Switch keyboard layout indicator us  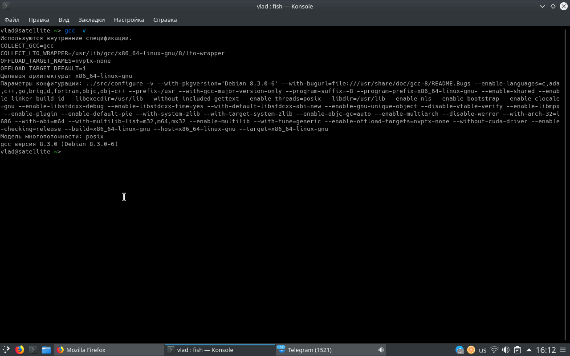point(483,350)
